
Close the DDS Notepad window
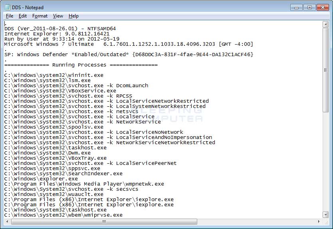(322, 7)
